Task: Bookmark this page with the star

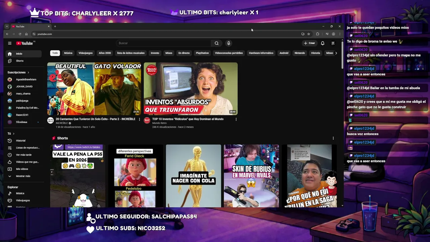Action: pyautogui.click(x=308, y=34)
